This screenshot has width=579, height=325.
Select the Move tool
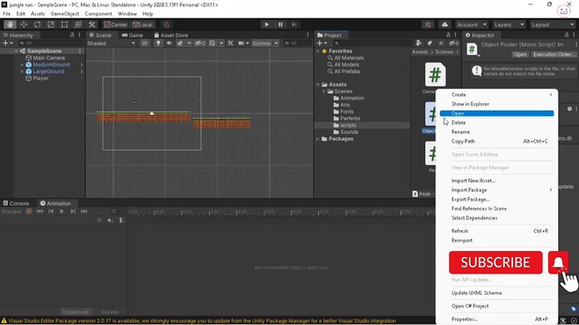coord(24,25)
